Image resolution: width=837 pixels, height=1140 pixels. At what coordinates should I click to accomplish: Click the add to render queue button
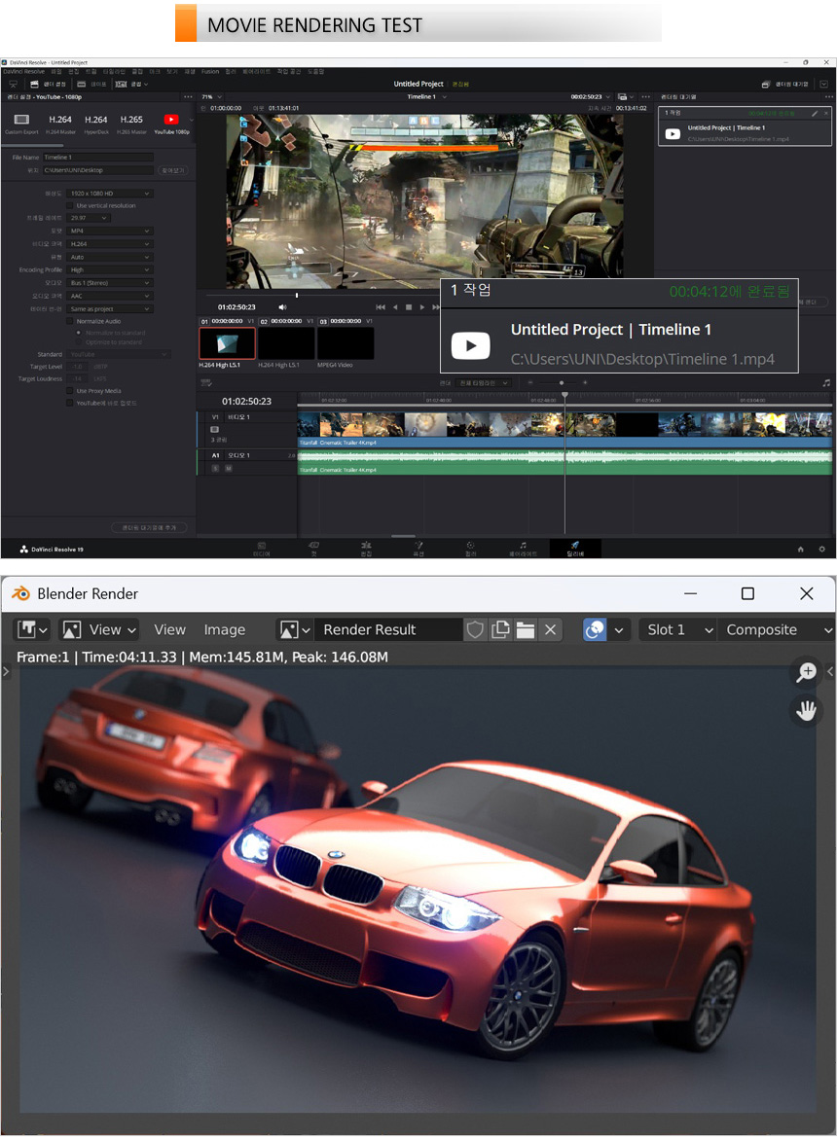(x=149, y=527)
